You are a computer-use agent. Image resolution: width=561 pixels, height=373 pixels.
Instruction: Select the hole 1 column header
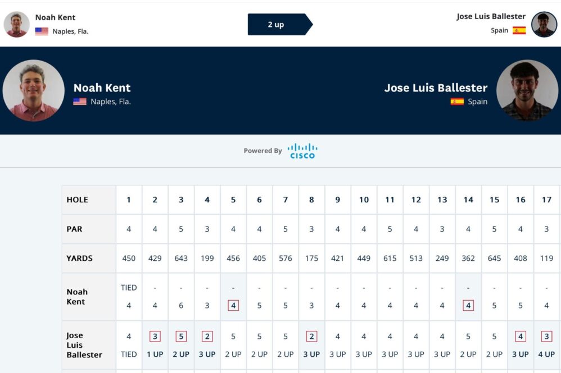coord(129,200)
